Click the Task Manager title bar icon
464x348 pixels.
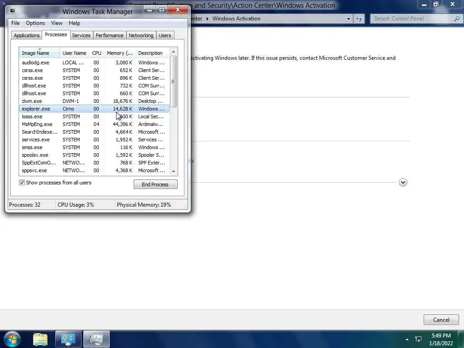(x=12, y=11)
